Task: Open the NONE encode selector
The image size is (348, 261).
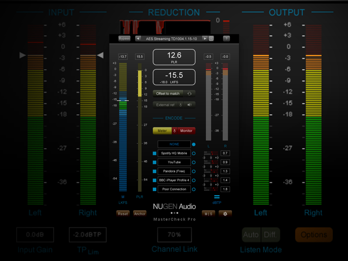Action: (174, 144)
